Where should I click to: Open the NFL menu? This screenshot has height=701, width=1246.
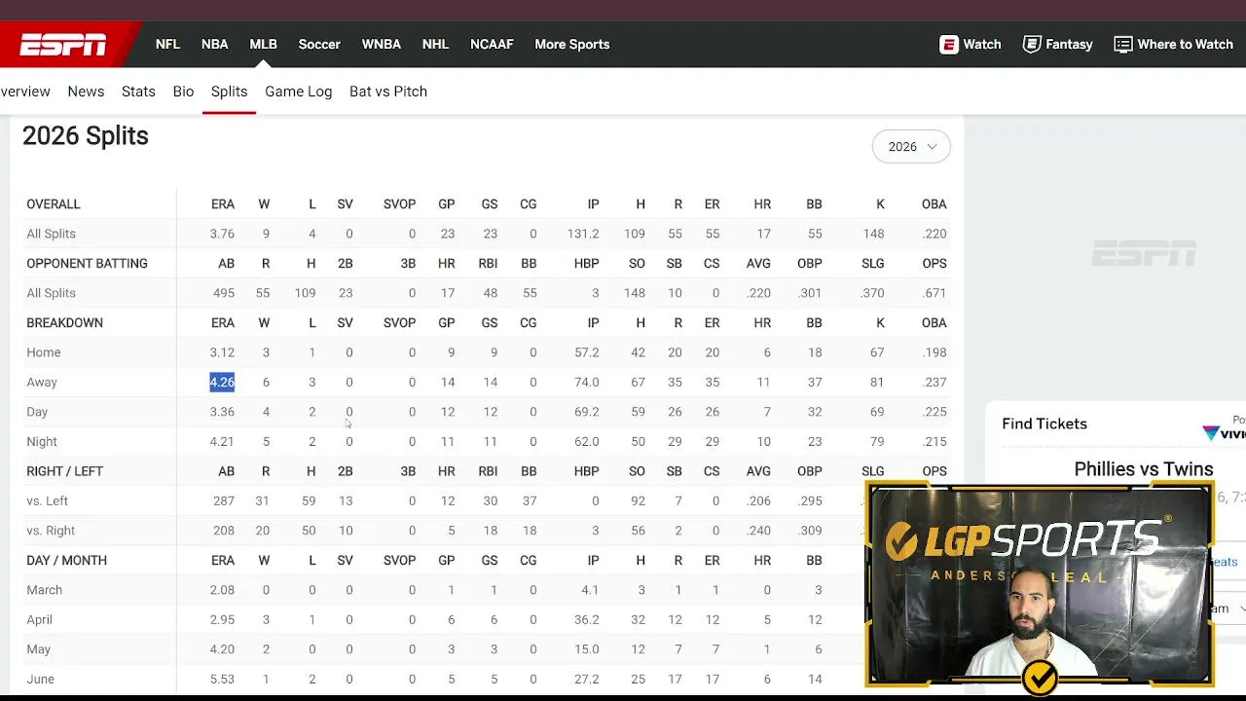pos(167,44)
